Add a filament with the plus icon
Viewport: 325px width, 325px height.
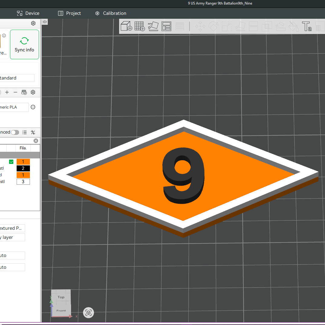[x=7, y=92]
